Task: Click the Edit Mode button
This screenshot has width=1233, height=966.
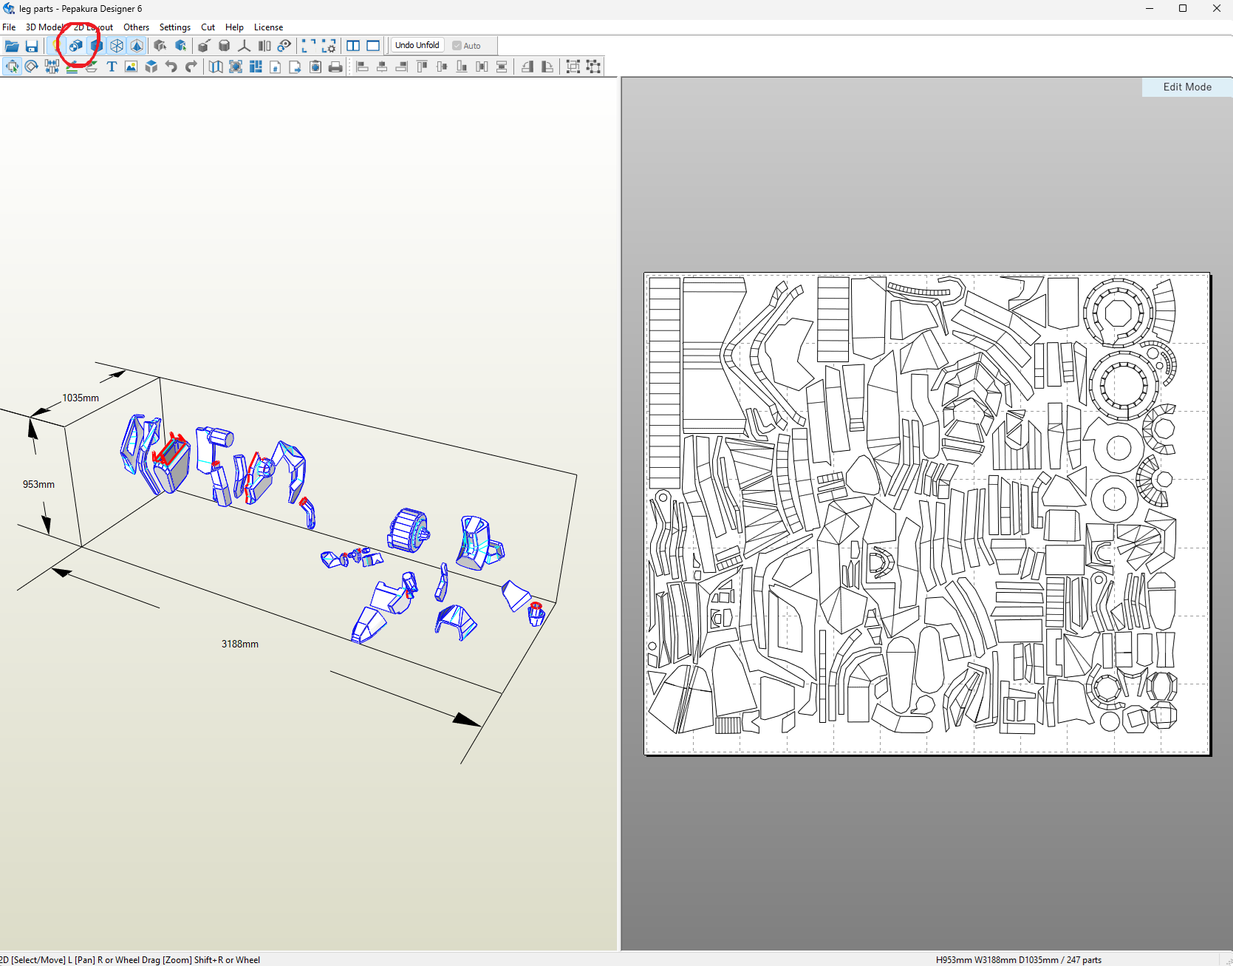Action: 1186,87
